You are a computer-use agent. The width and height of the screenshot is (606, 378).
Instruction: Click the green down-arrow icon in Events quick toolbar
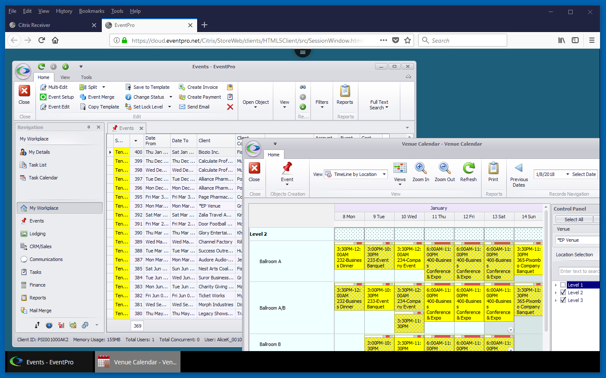click(x=65, y=67)
